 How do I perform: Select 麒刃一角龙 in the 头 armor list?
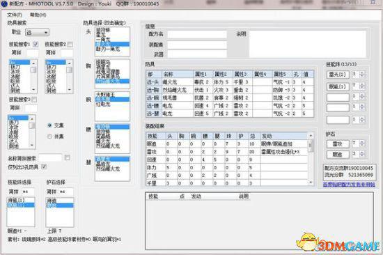(108, 49)
